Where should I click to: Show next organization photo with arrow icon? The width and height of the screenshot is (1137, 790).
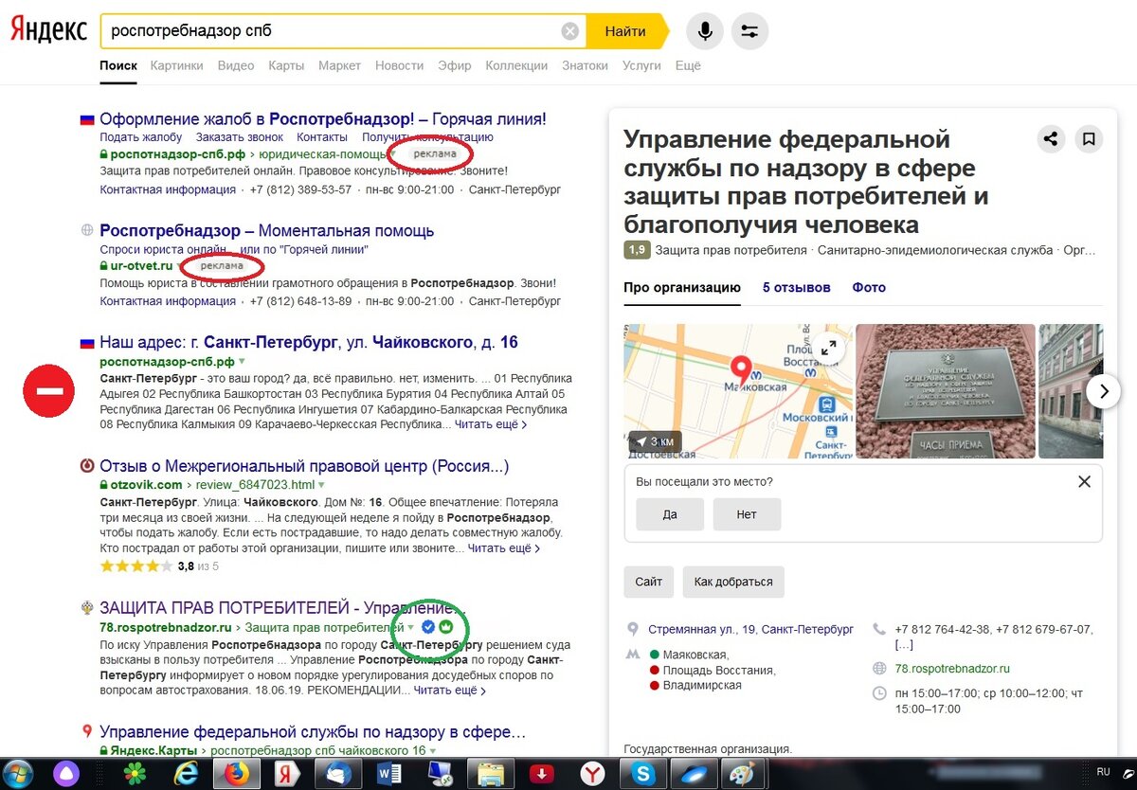[1103, 391]
